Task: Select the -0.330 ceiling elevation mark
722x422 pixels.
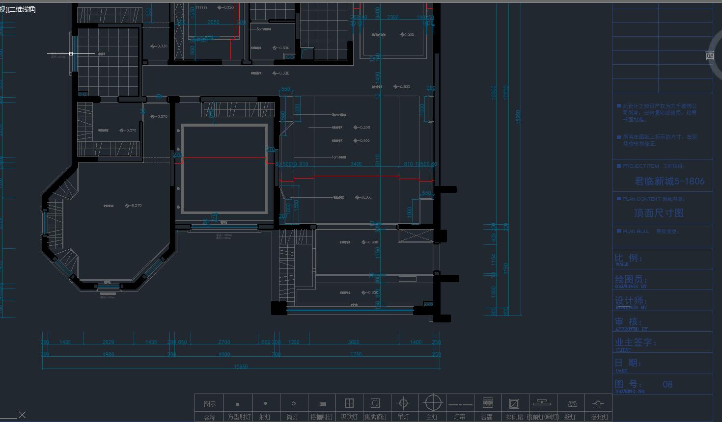Action: point(159,46)
